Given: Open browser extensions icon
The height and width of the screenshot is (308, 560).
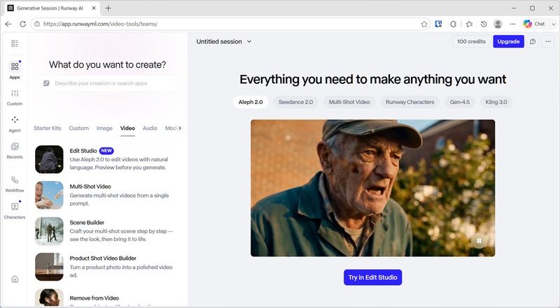Looking at the screenshot, I should coord(453,24).
